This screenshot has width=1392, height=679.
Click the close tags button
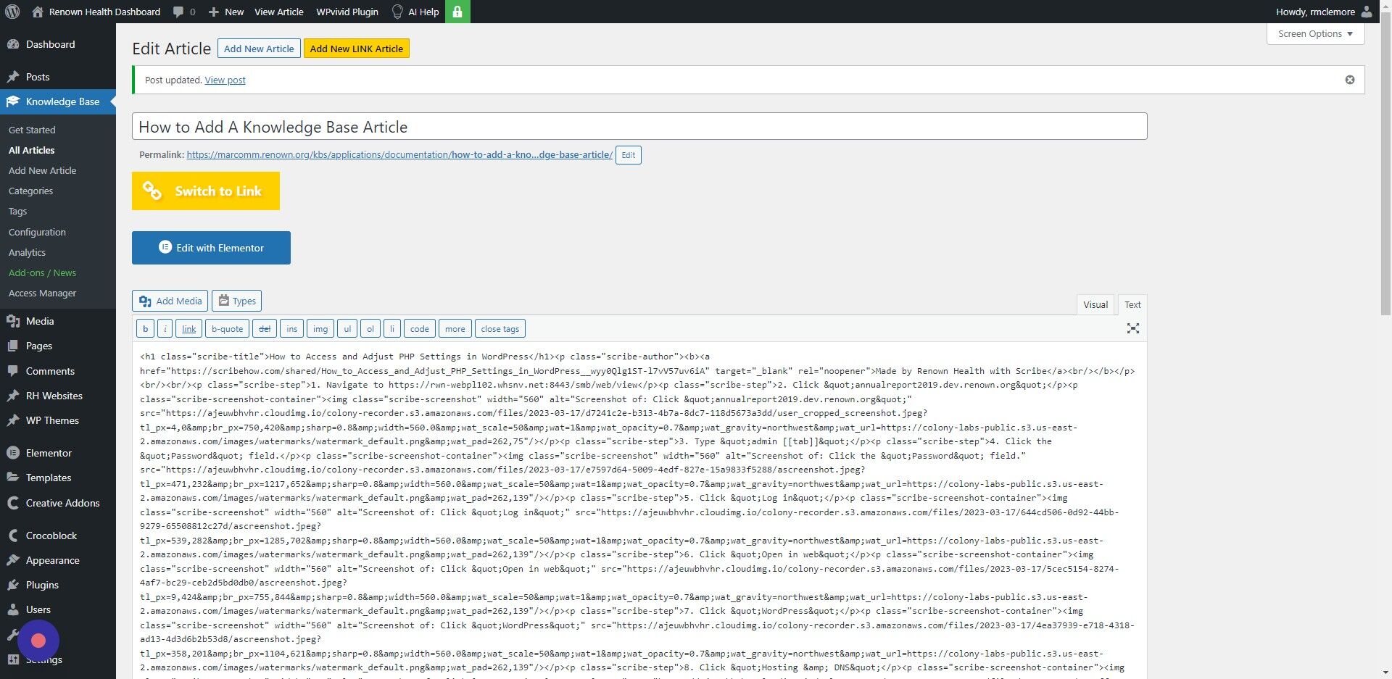500,329
